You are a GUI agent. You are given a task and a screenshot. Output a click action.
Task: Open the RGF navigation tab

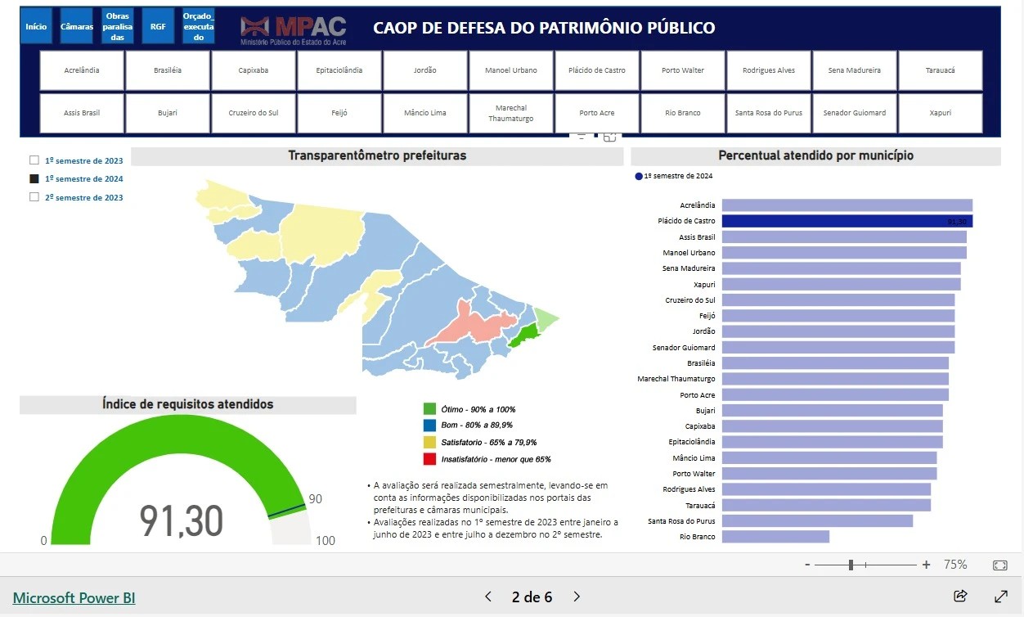click(158, 26)
